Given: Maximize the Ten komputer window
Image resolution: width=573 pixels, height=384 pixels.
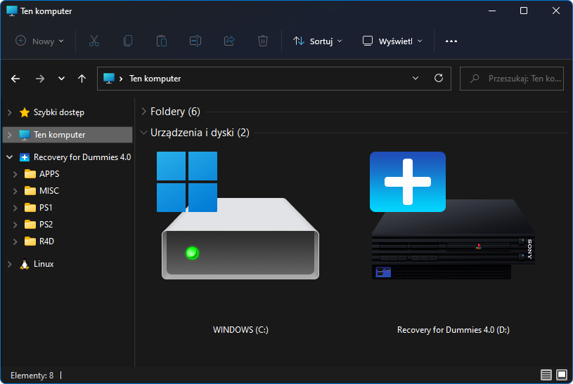Looking at the screenshot, I should [x=524, y=11].
